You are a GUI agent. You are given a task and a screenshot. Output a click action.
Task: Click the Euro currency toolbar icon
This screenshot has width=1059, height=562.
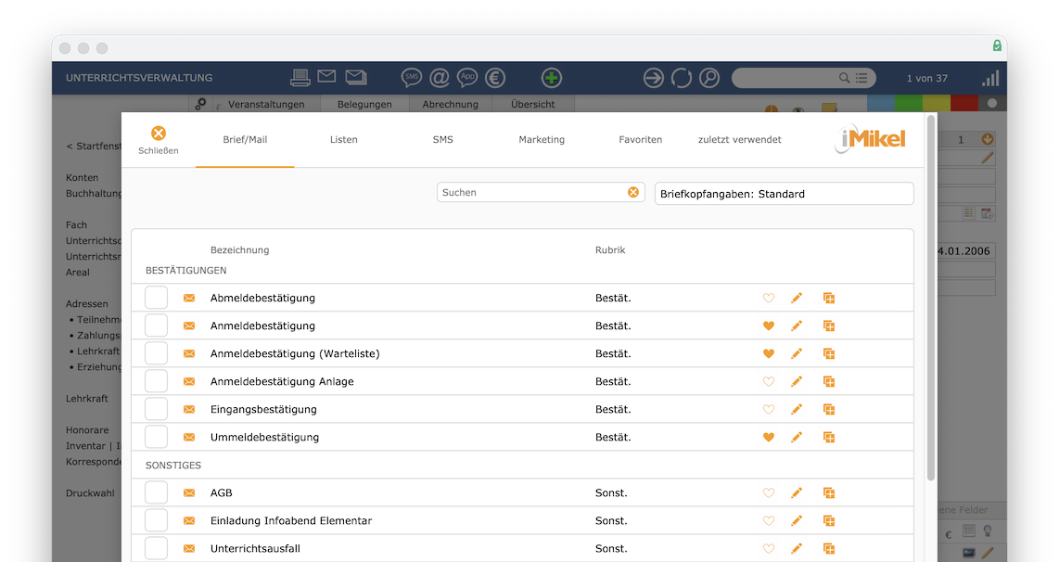click(495, 78)
